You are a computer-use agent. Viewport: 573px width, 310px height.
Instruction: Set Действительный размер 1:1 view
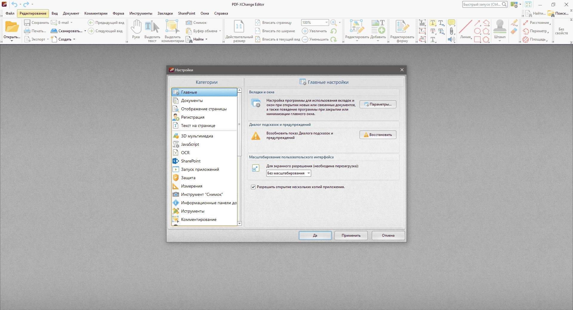(239, 31)
